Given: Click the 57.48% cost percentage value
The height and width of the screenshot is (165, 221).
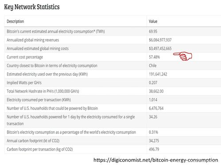Looking at the screenshot, I should tap(154, 57).
